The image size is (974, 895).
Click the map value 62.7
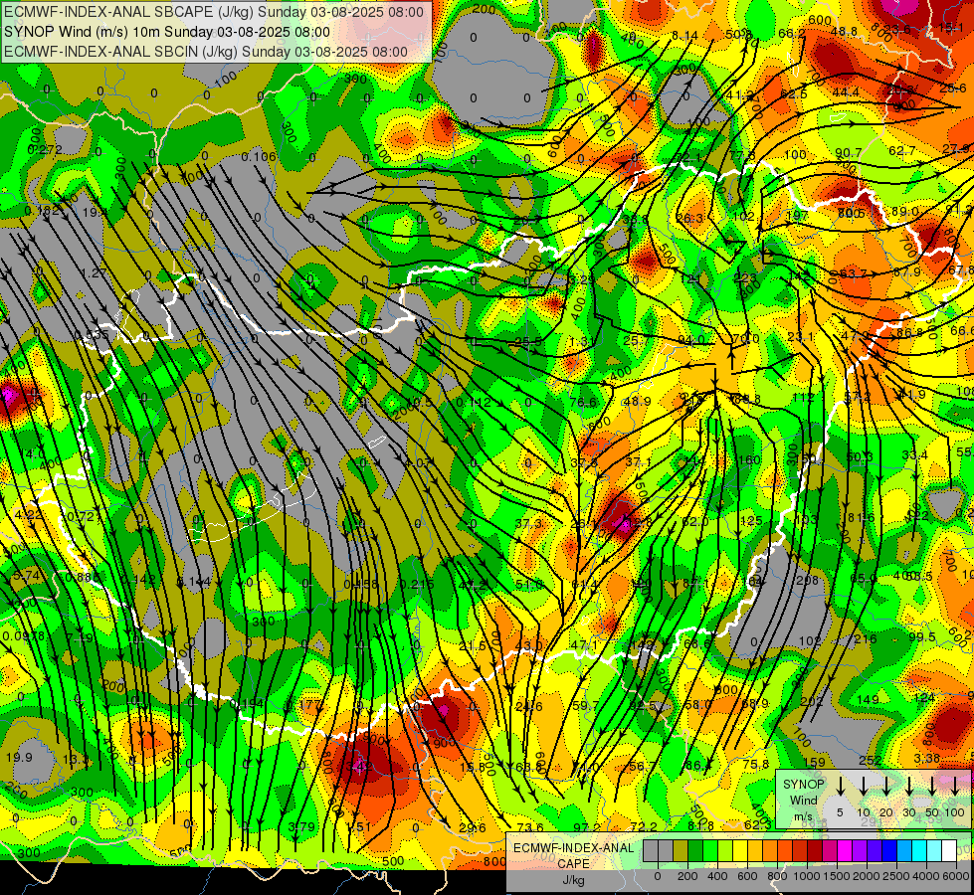click(x=902, y=150)
